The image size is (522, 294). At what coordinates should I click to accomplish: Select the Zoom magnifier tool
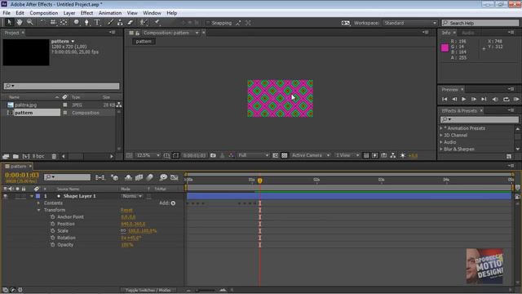29,22
